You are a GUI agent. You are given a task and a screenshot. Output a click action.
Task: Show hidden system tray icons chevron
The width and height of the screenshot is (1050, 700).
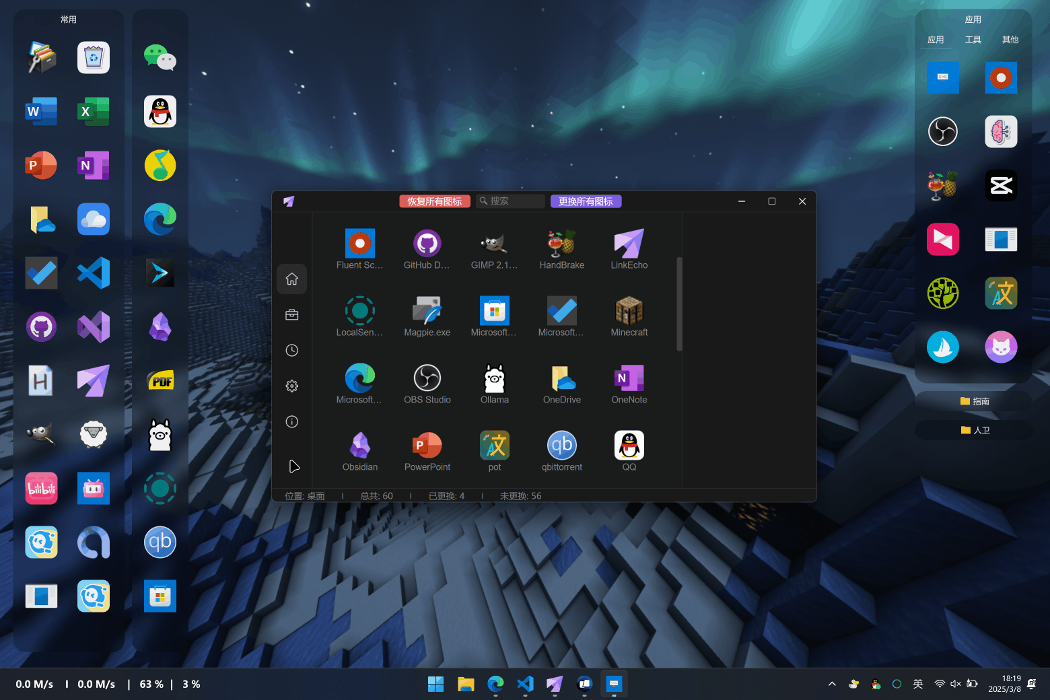click(832, 684)
